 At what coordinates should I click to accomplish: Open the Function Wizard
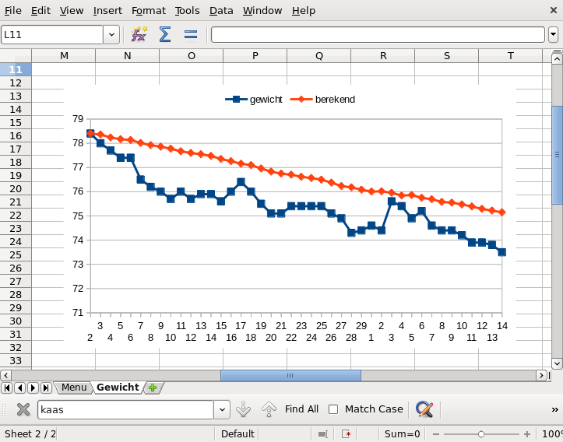[139, 34]
